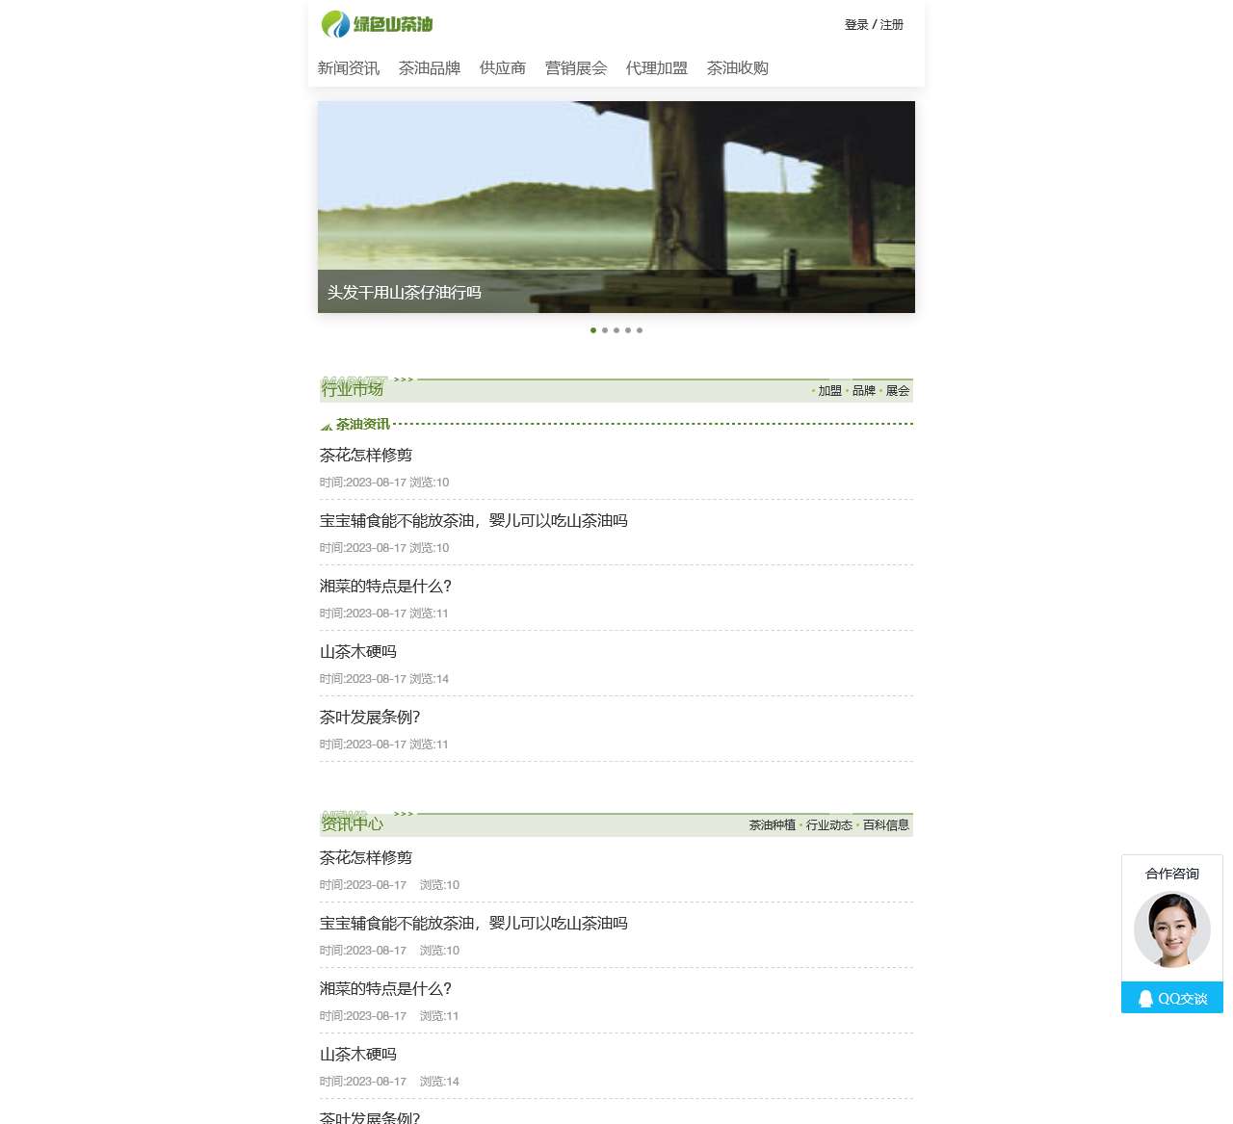Click 行业动态 category link
Viewport: 1233px width, 1124px height.
[829, 825]
